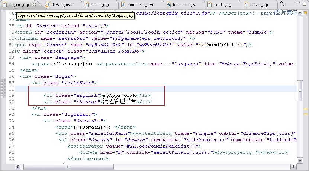Click line number 88 in gutter
The image size is (309, 171).
(12, 89)
